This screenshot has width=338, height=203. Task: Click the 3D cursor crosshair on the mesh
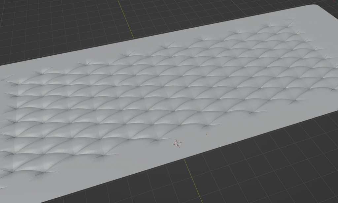[x=178, y=143]
